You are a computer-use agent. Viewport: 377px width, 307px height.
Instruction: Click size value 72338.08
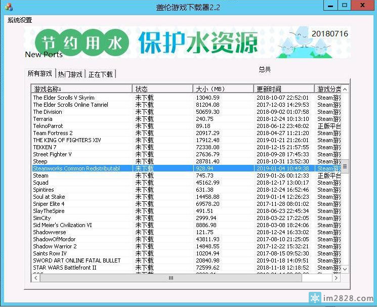(208, 147)
